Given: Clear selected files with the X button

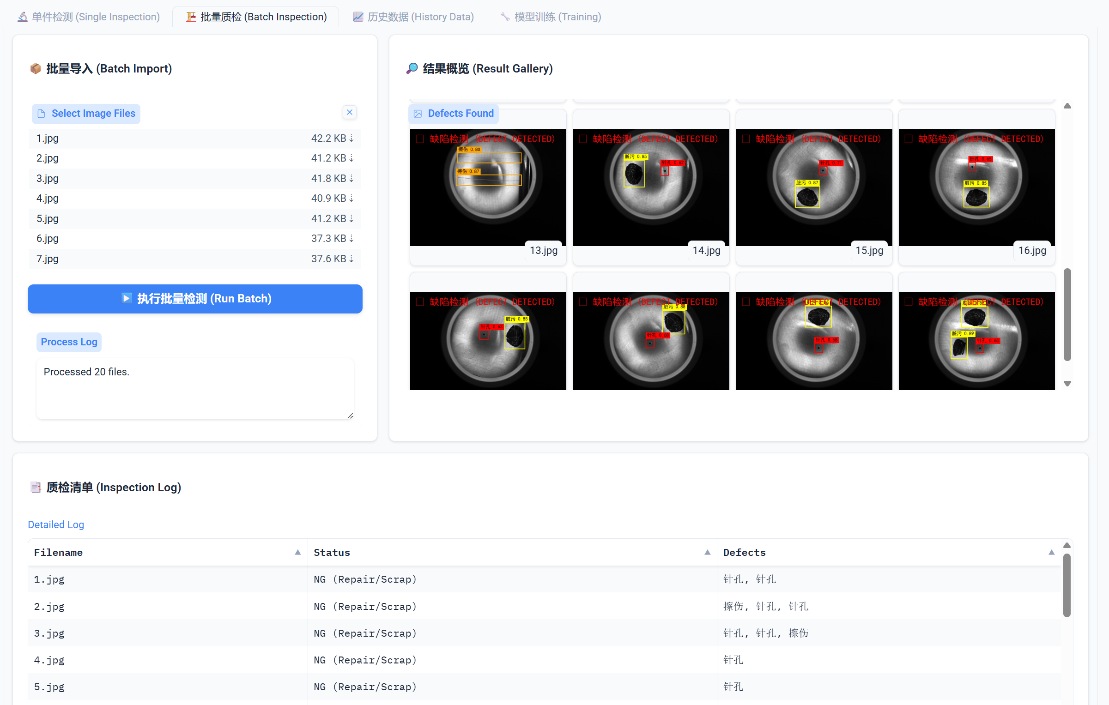Looking at the screenshot, I should [x=350, y=112].
